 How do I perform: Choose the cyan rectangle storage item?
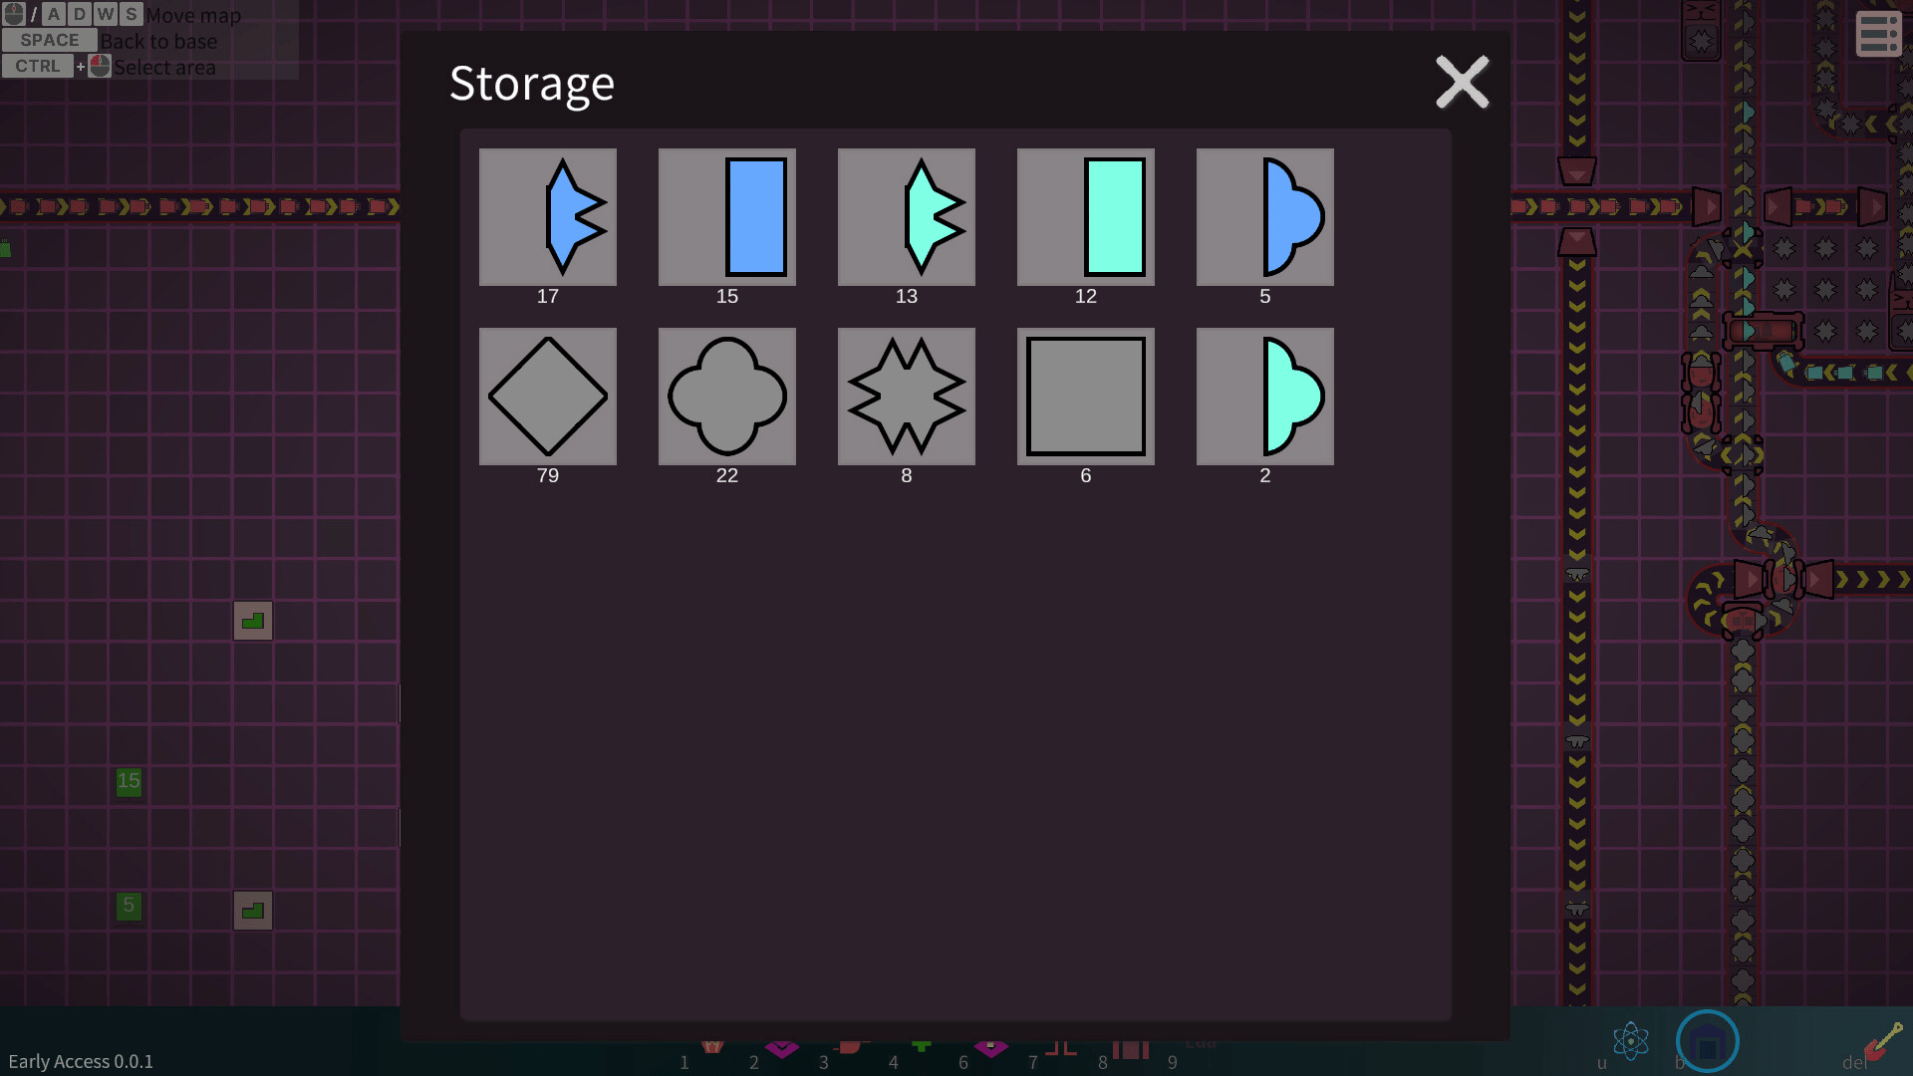click(x=1085, y=217)
